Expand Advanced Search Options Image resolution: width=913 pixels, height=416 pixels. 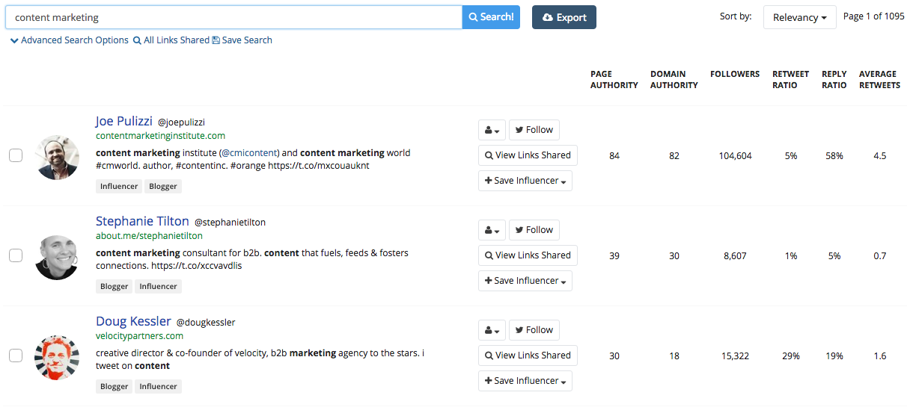click(69, 40)
